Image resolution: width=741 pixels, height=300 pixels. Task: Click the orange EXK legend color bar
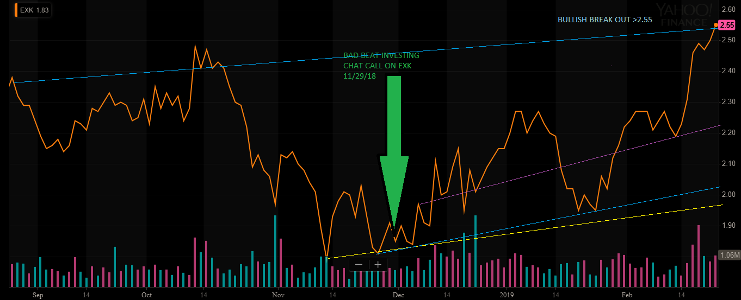point(16,10)
